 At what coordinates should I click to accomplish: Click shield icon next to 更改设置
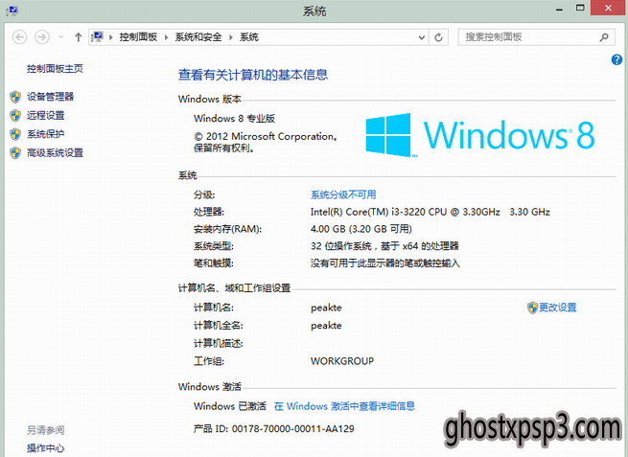coord(532,308)
